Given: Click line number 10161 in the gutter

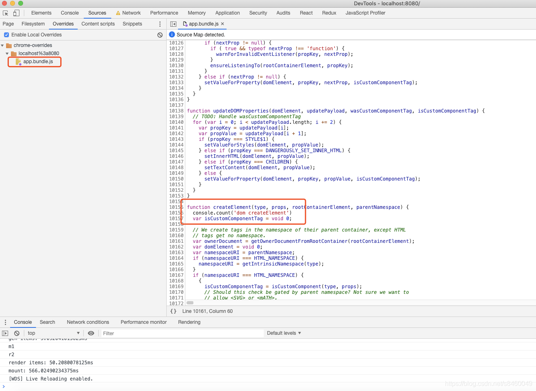Looking at the screenshot, I should click(176, 241).
